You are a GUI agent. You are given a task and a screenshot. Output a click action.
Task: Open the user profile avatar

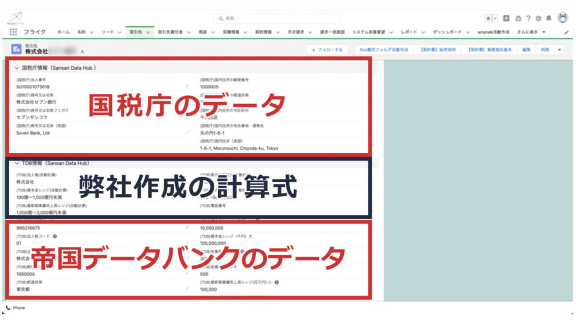[x=562, y=17]
